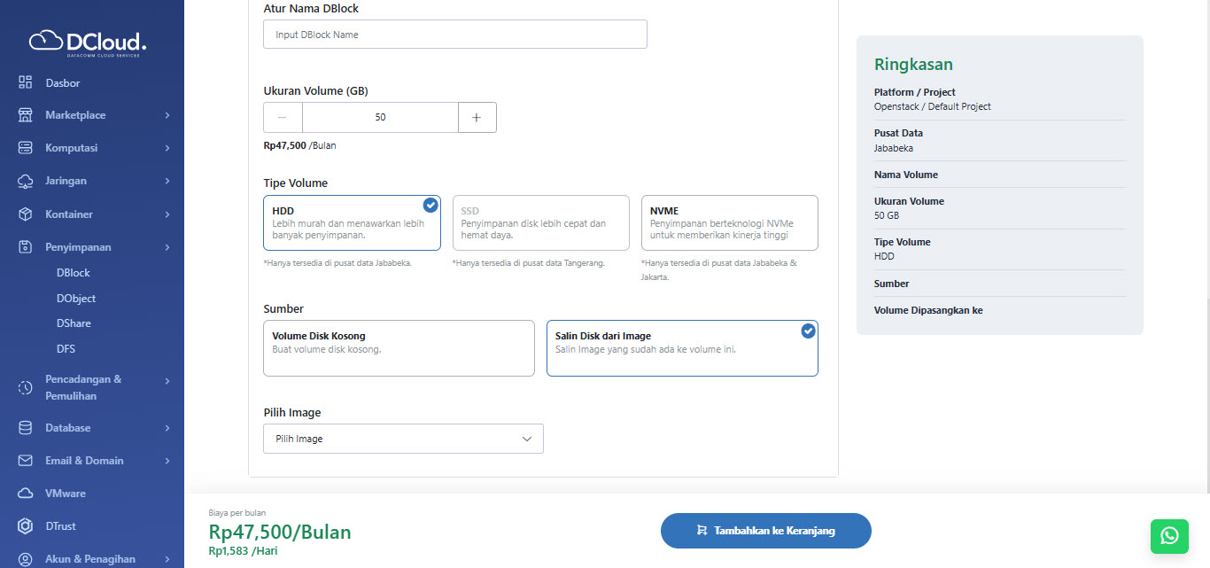Expand the Email & Domain submenu
Image resolution: width=1210 pixels, height=568 pixels.
pyautogui.click(x=167, y=461)
